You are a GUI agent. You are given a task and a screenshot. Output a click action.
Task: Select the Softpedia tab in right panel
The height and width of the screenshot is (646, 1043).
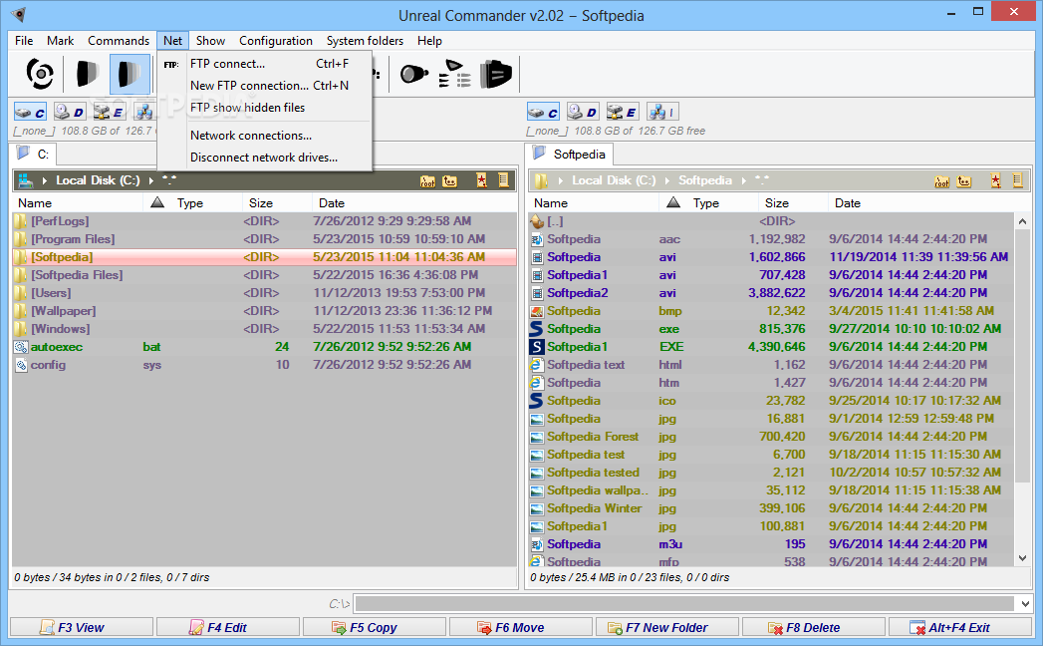[570, 155]
